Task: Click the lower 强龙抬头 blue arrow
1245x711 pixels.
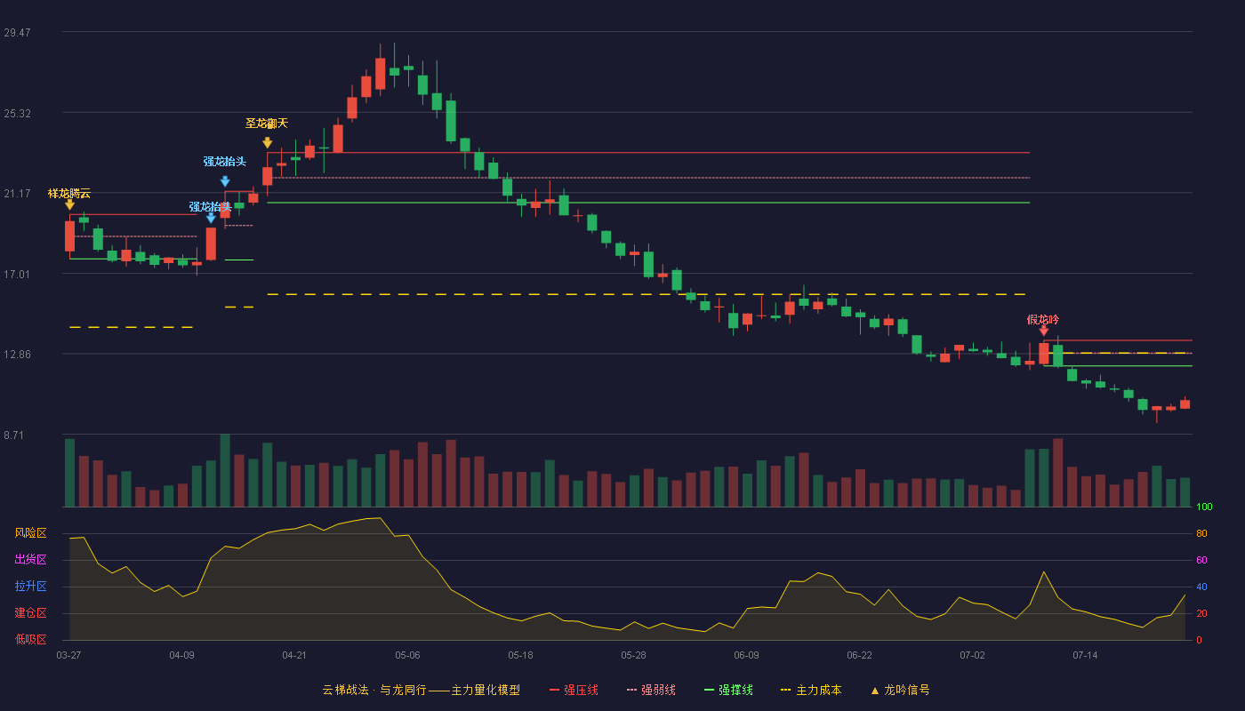Action: tap(211, 218)
